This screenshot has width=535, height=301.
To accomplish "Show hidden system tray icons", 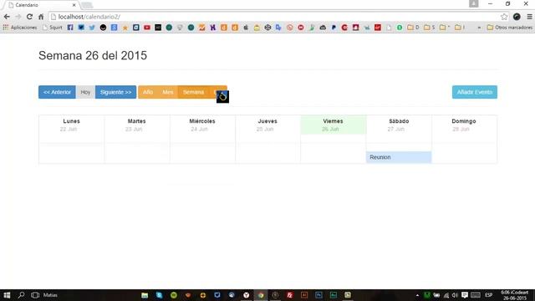I will point(417,295).
